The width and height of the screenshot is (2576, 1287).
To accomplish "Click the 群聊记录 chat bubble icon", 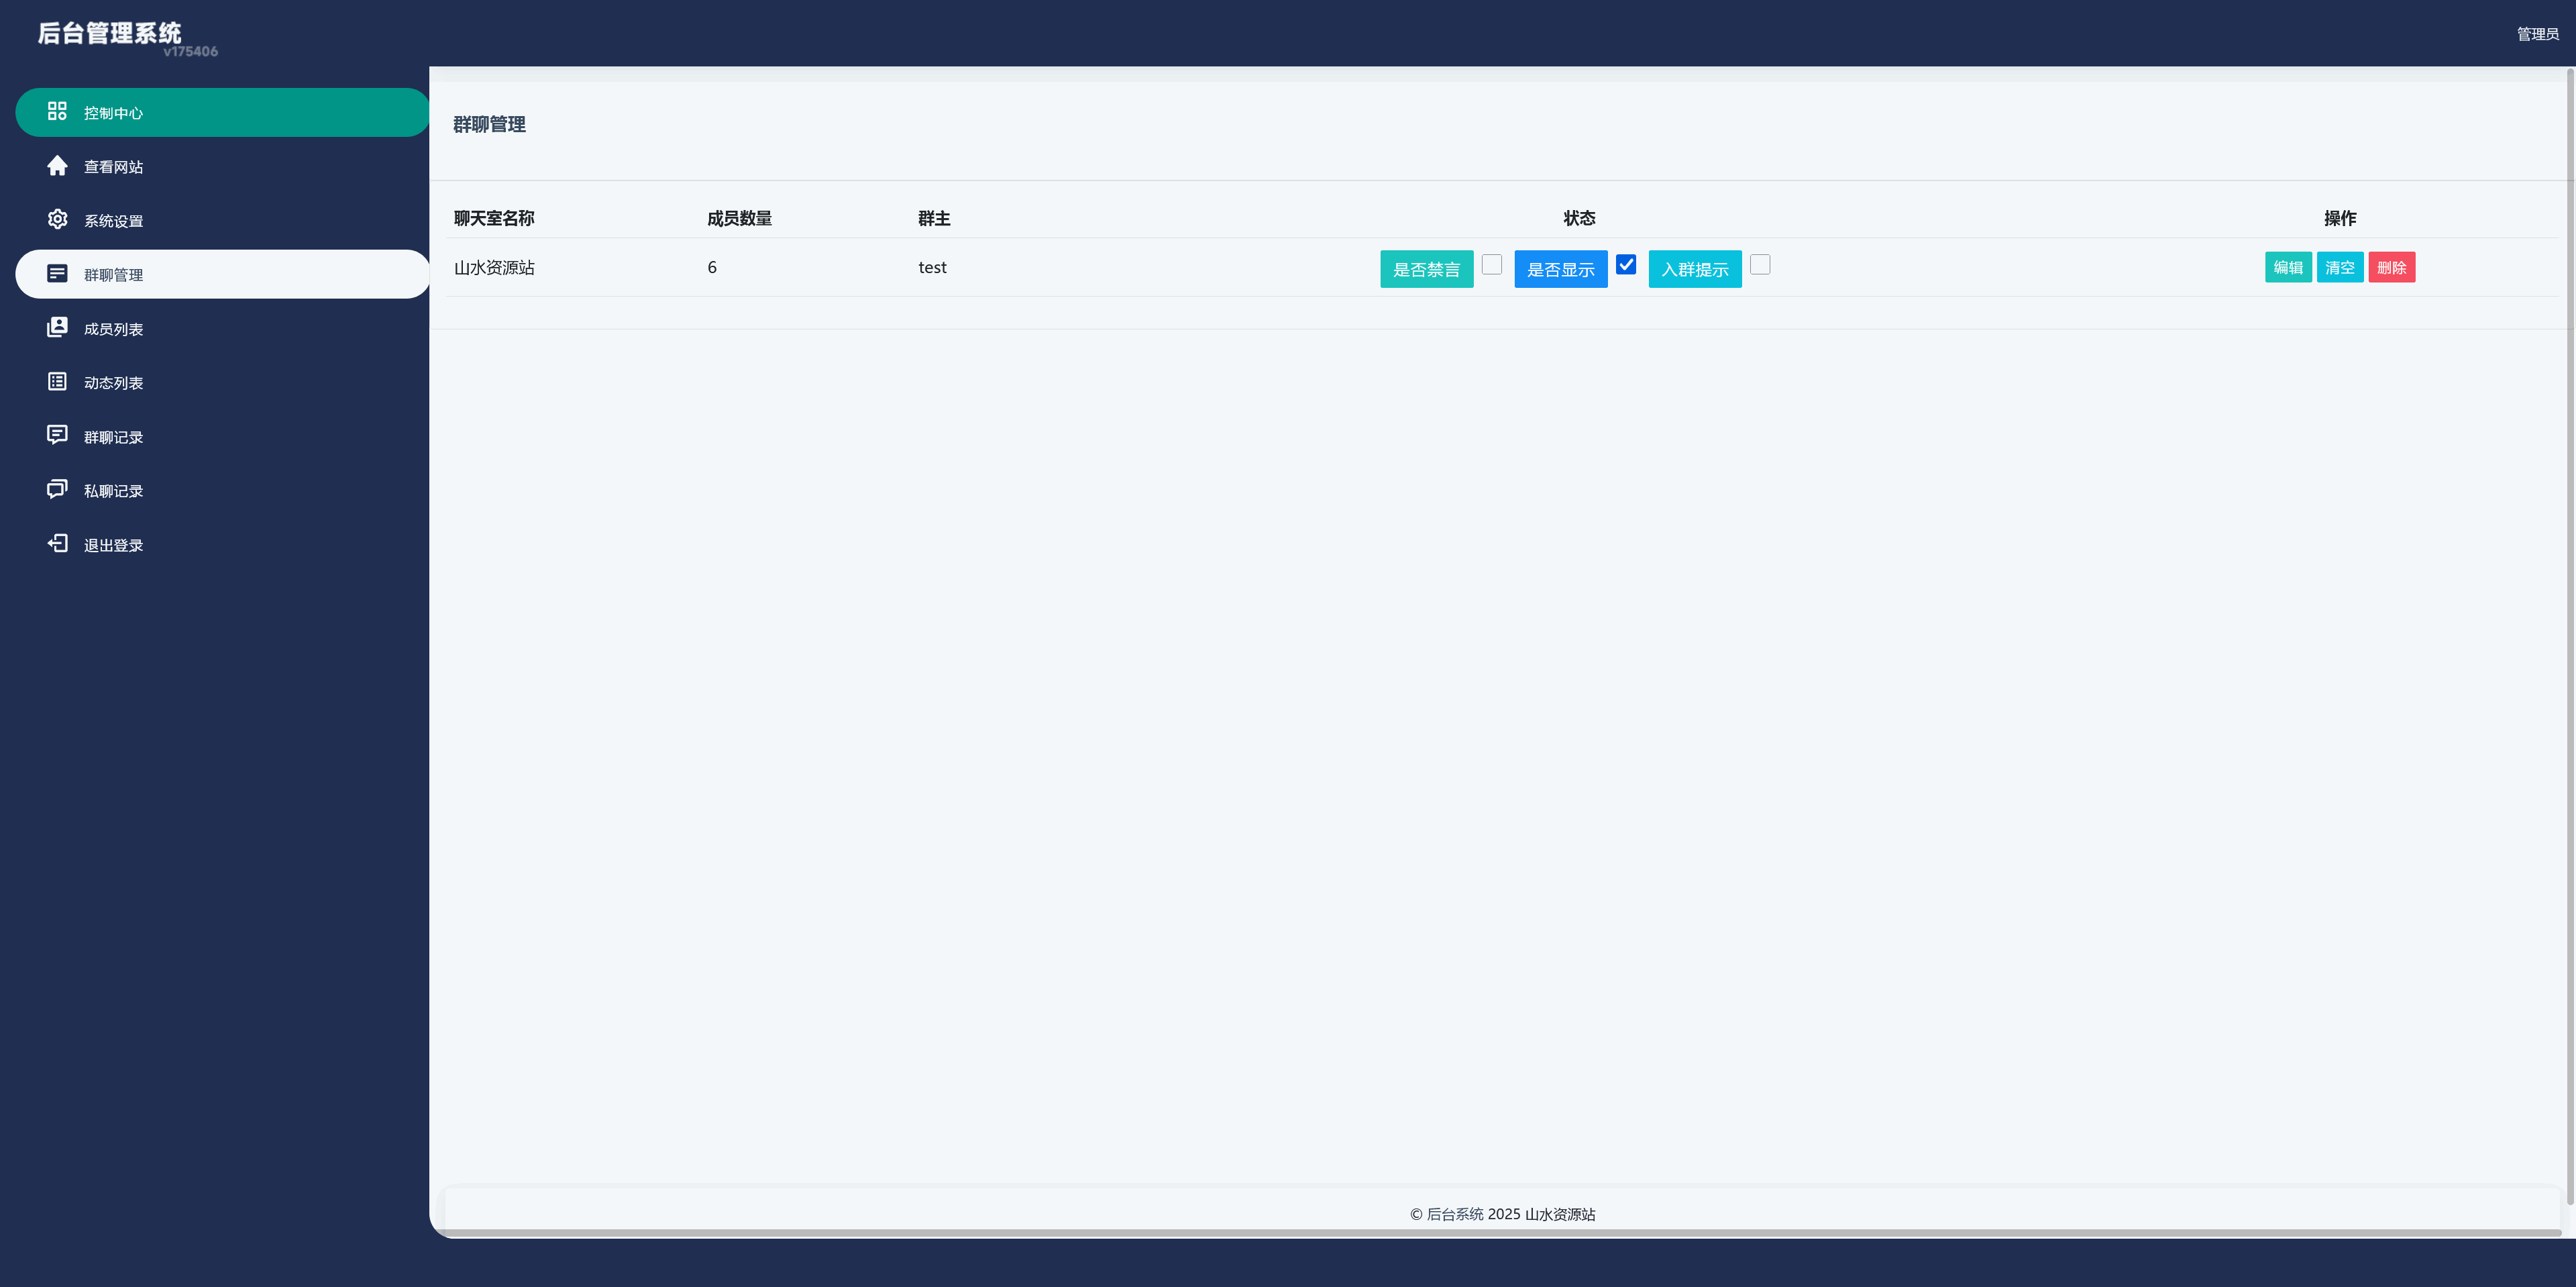I will 57,435.
